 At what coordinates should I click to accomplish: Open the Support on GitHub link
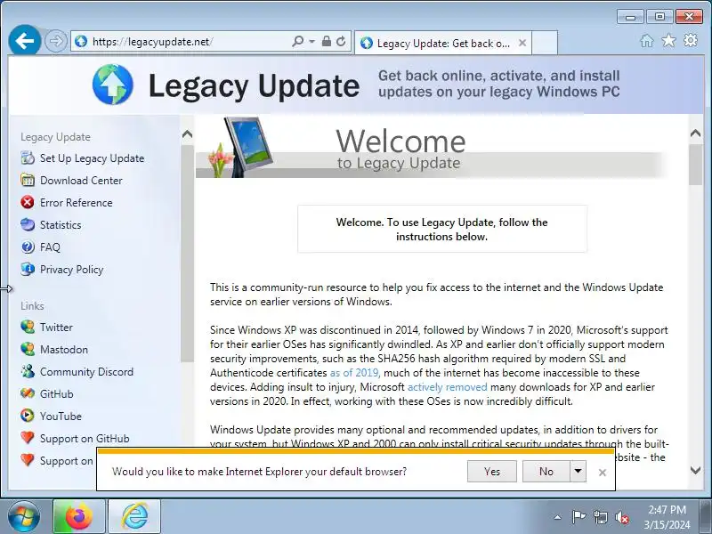(x=85, y=438)
